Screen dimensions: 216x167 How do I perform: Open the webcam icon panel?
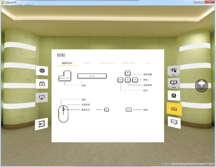pyautogui.click(x=174, y=96)
